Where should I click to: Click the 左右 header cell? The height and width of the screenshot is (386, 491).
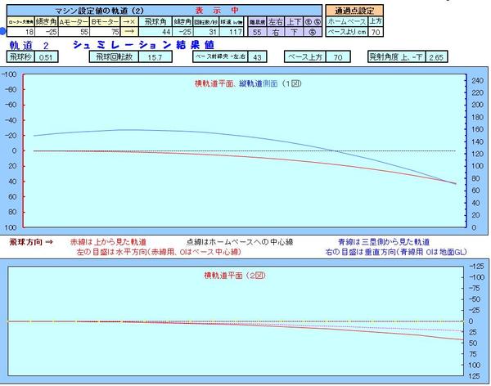click(277, 22)
